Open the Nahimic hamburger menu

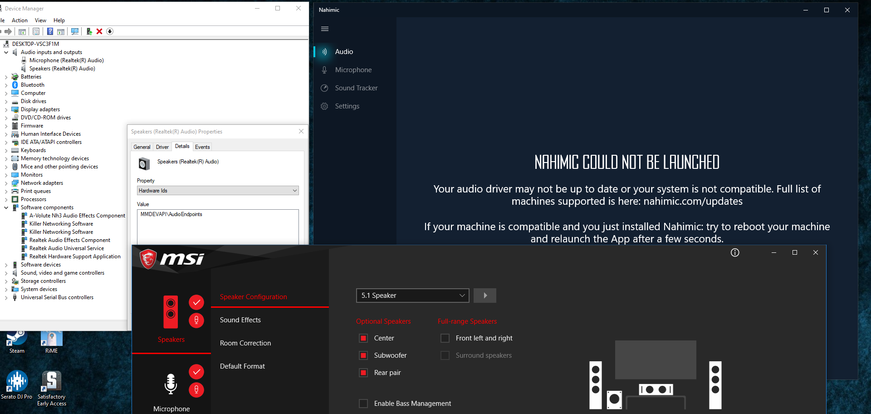pyautogui.click(x=325, y=29)
